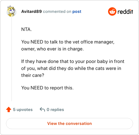Follow the blue "post" link

[x=77, y=11]
